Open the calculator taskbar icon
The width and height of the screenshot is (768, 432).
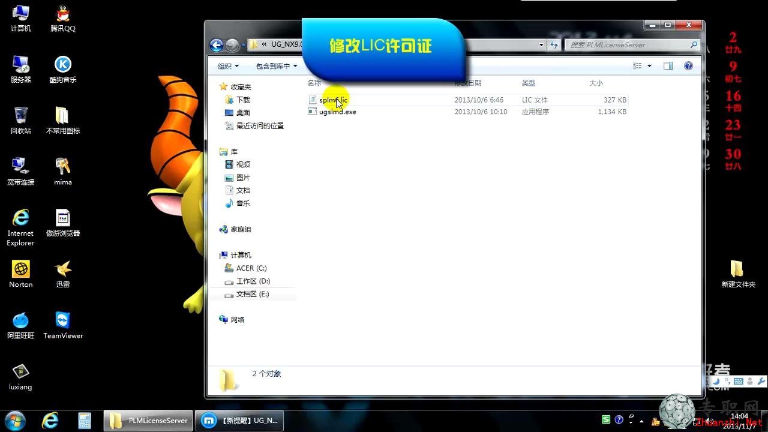tap(84, 421)
